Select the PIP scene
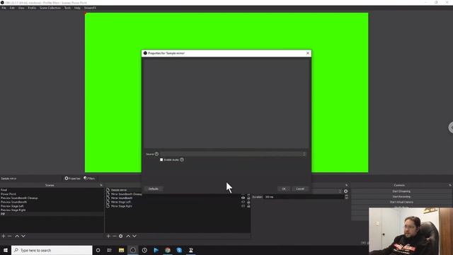This screenshot has width=453, height=255. [x=3, y=214]
